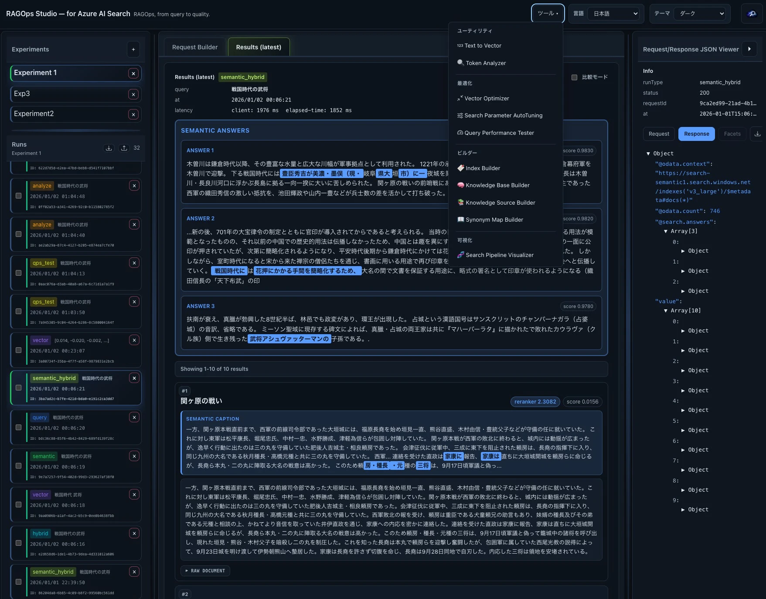
Task: Click the upload runs icon in the Runs header
Action: [x=124, y=148]
